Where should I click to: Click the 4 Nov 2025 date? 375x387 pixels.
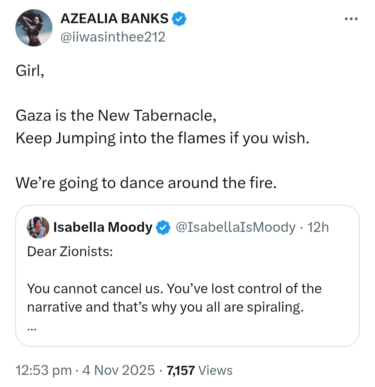118,370
